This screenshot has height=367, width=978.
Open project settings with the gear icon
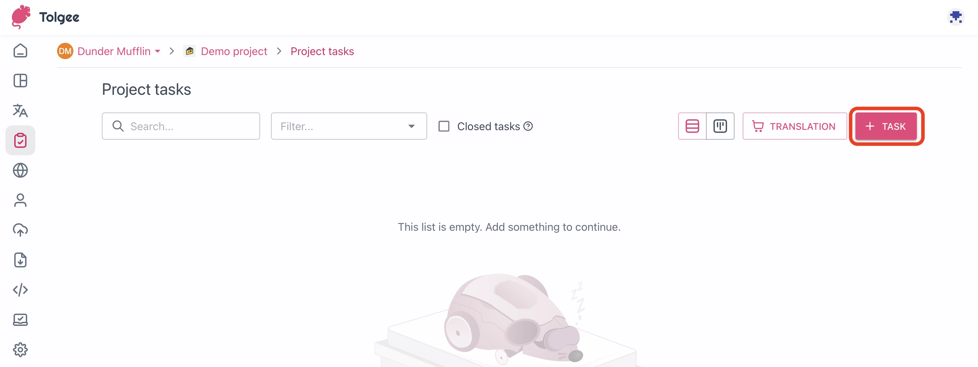pyautogui.click(x=20, y=350)
